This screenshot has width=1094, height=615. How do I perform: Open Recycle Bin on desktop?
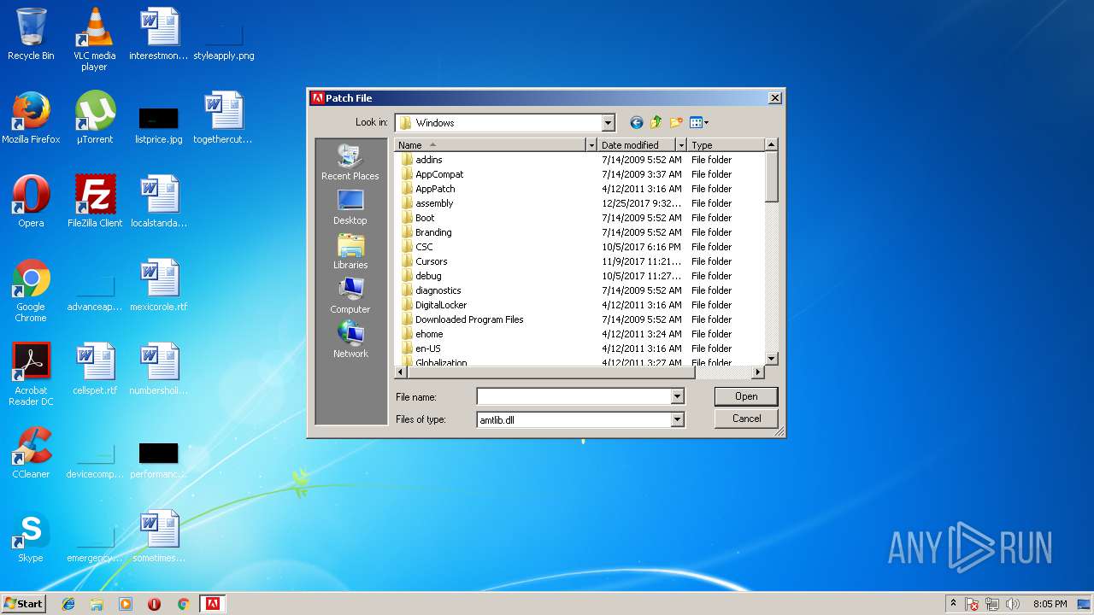[31, 34]
